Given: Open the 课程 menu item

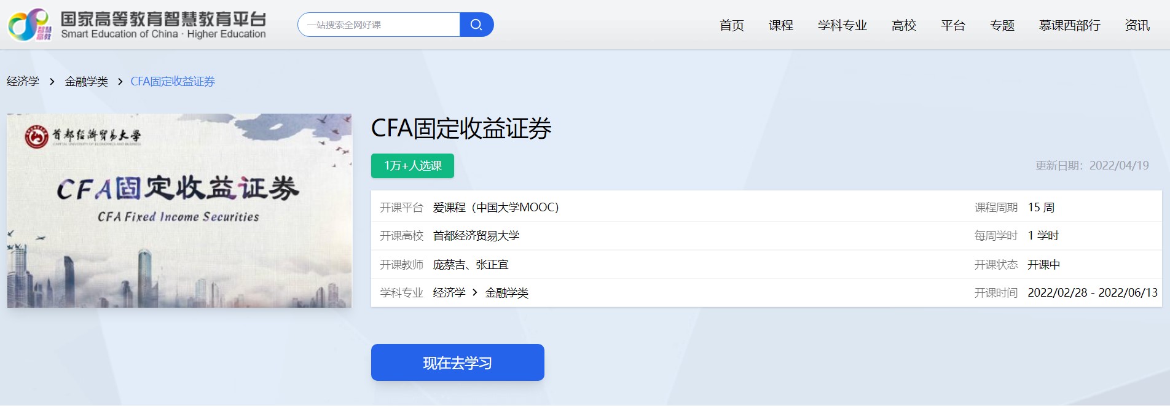Looking at the screenshot, I should tap(780, 25).
